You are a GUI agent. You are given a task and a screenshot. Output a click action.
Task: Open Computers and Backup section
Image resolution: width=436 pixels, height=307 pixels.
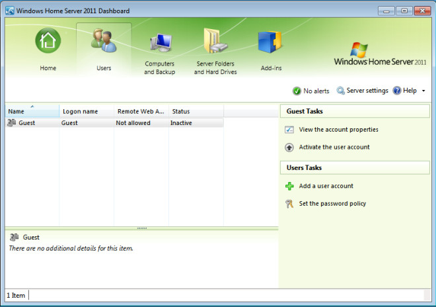click(160, 42)
